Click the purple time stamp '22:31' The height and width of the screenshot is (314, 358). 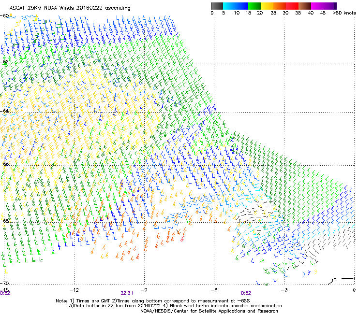point(127,293)
